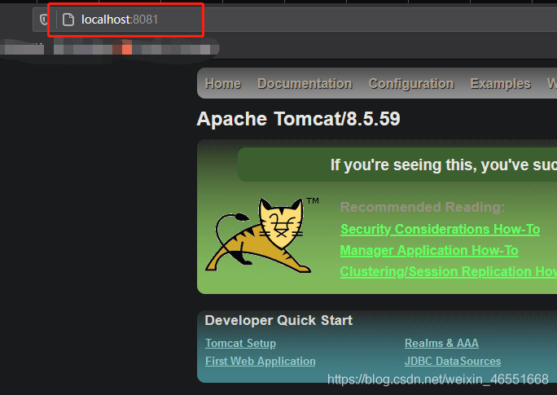Open the Tomcat Setup link
The image size is (557, 395).
click(x=240, y=343)
